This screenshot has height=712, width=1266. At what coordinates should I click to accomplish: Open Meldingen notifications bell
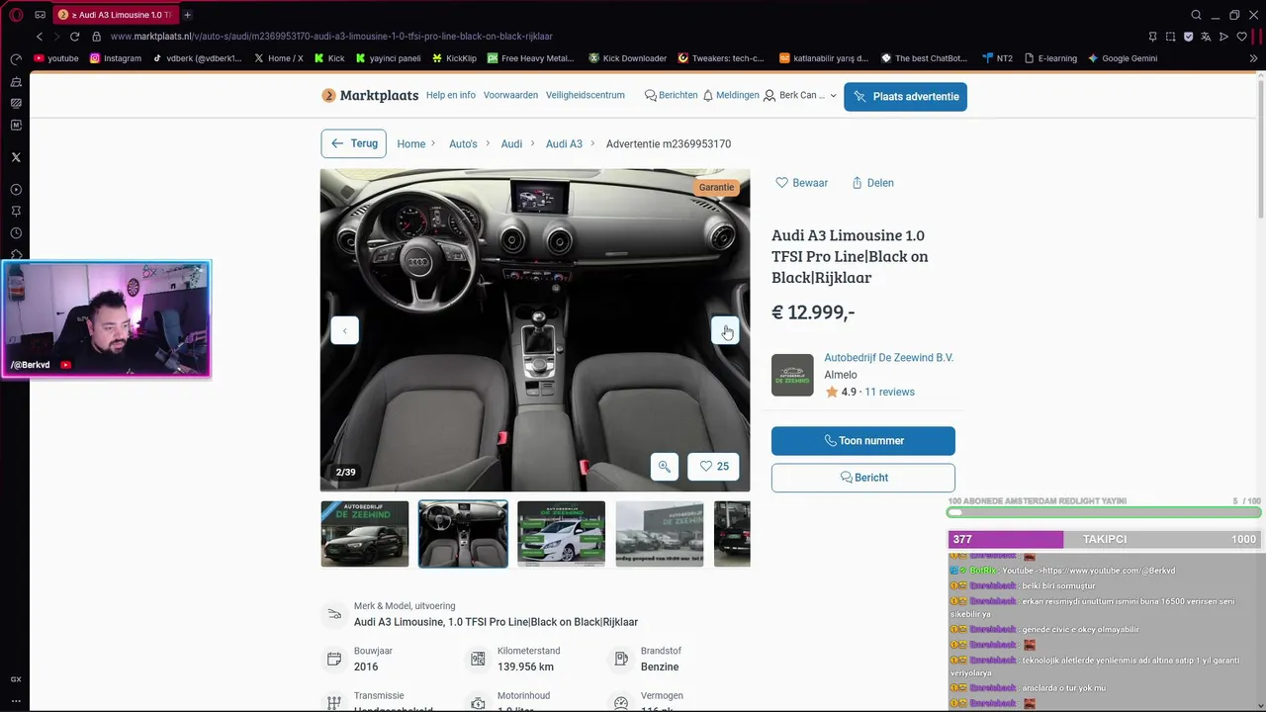pos(731,96)
